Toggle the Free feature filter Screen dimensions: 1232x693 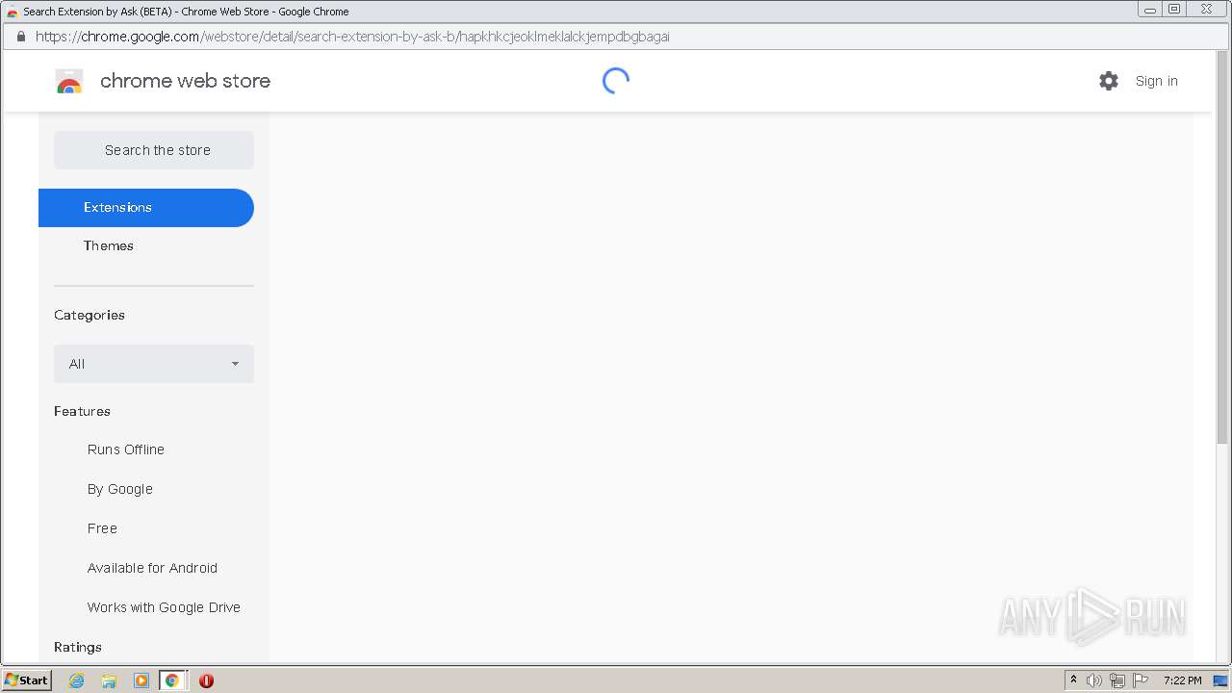pyautogui.click(x=102, y=528)
